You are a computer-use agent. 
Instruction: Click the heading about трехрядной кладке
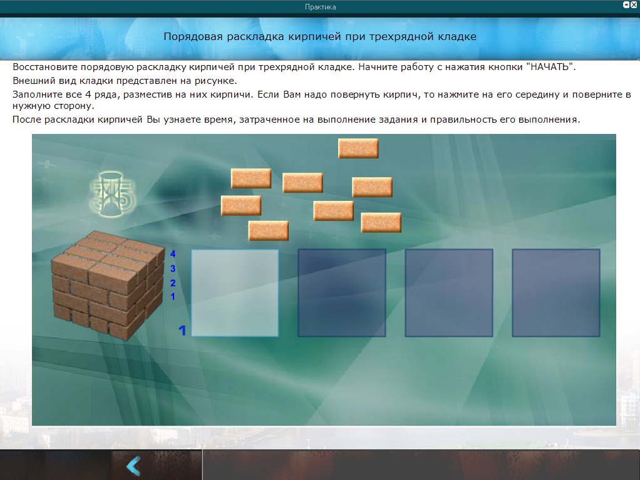320,36
